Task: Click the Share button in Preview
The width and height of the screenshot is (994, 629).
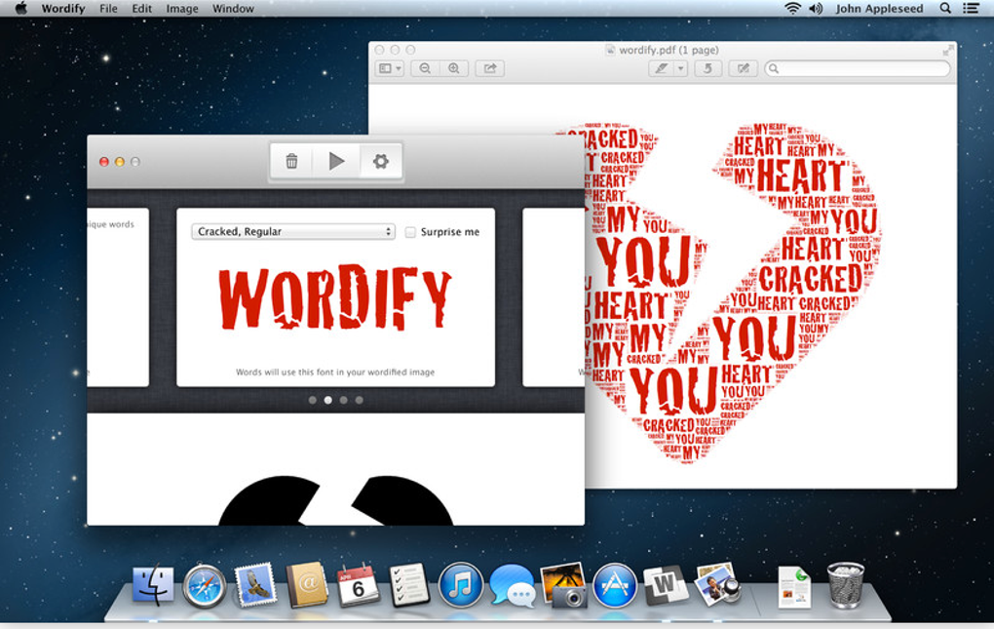Action: pos(490,68)
